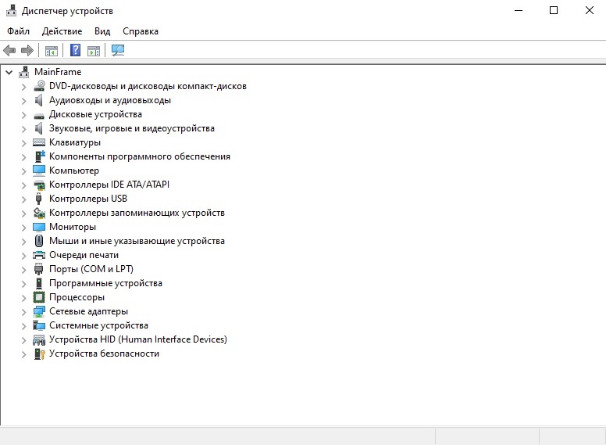
Task: Expand the Контроллеры USB category
Action: pos(23,199)
